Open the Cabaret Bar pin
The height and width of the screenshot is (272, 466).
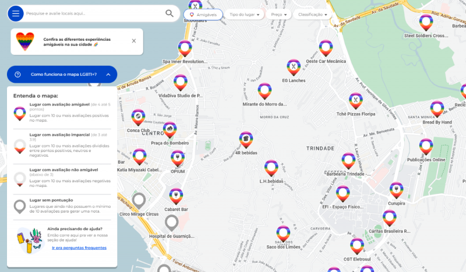176,196
